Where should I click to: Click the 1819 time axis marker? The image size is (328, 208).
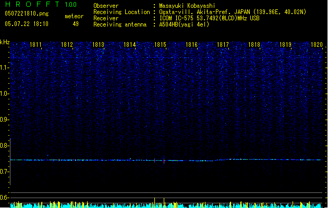[285, 45]
